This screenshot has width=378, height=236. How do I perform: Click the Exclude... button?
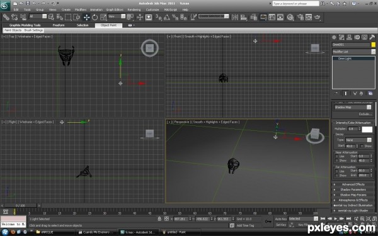(x=365, y=114)
